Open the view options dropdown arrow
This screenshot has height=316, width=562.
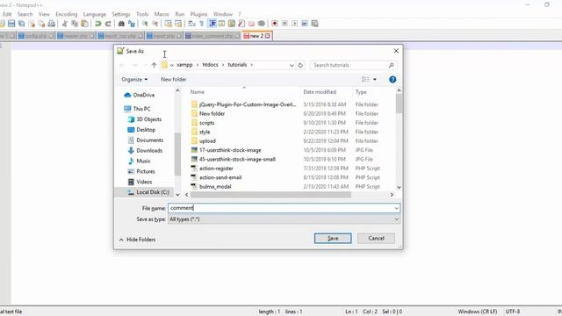pos(375,80)
